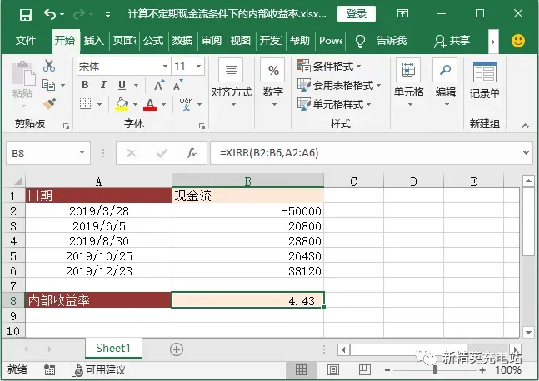539x381 pixels.
Task: Switch to the 公式 tab
Action: [x=153, y=41]
